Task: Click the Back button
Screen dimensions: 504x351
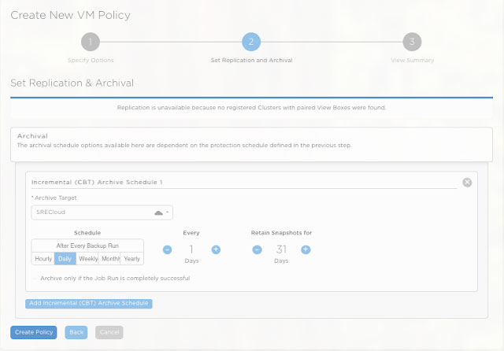Action: click(x=76, y=332)
